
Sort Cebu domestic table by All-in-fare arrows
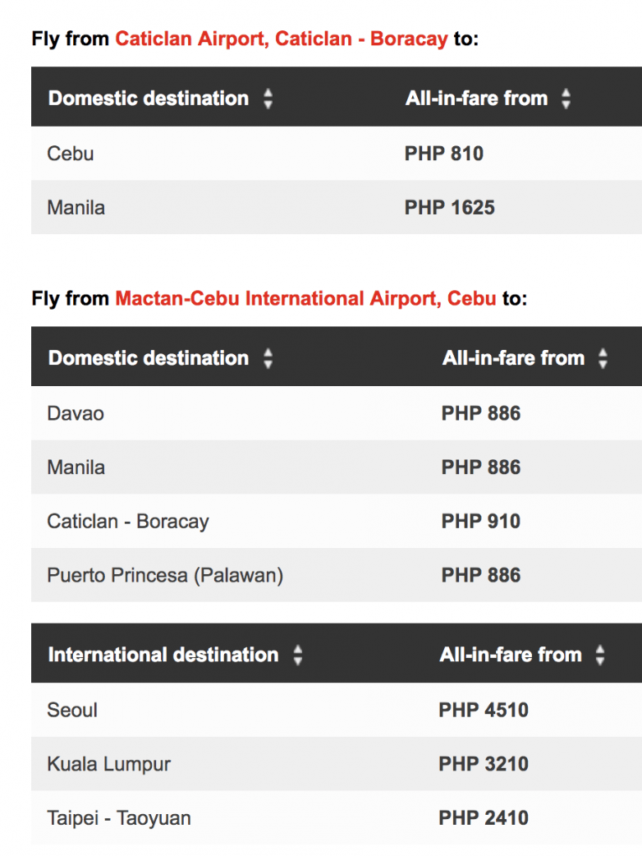[603, 359]
